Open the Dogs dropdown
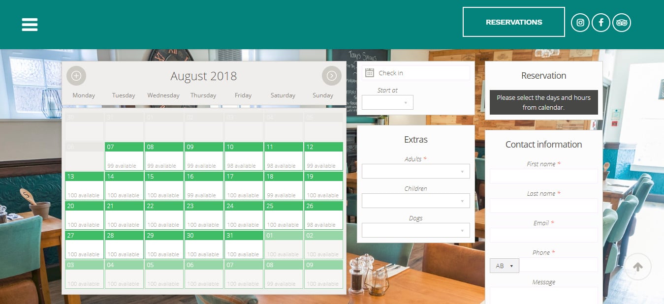Image resolution: width=664 pixels, height=304 pixels. [416, 230]
